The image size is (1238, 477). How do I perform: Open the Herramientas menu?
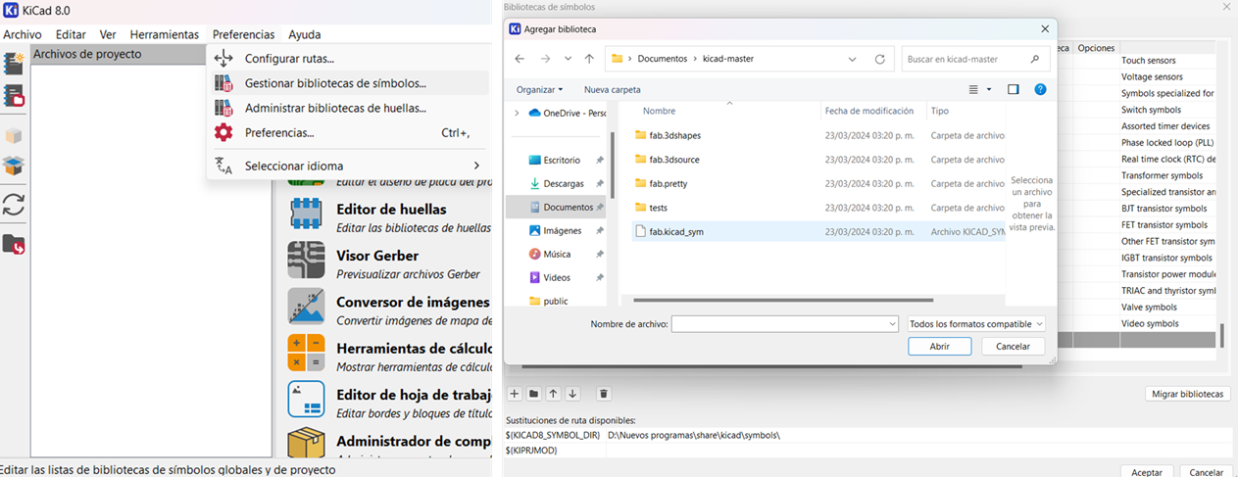[164, 34]
